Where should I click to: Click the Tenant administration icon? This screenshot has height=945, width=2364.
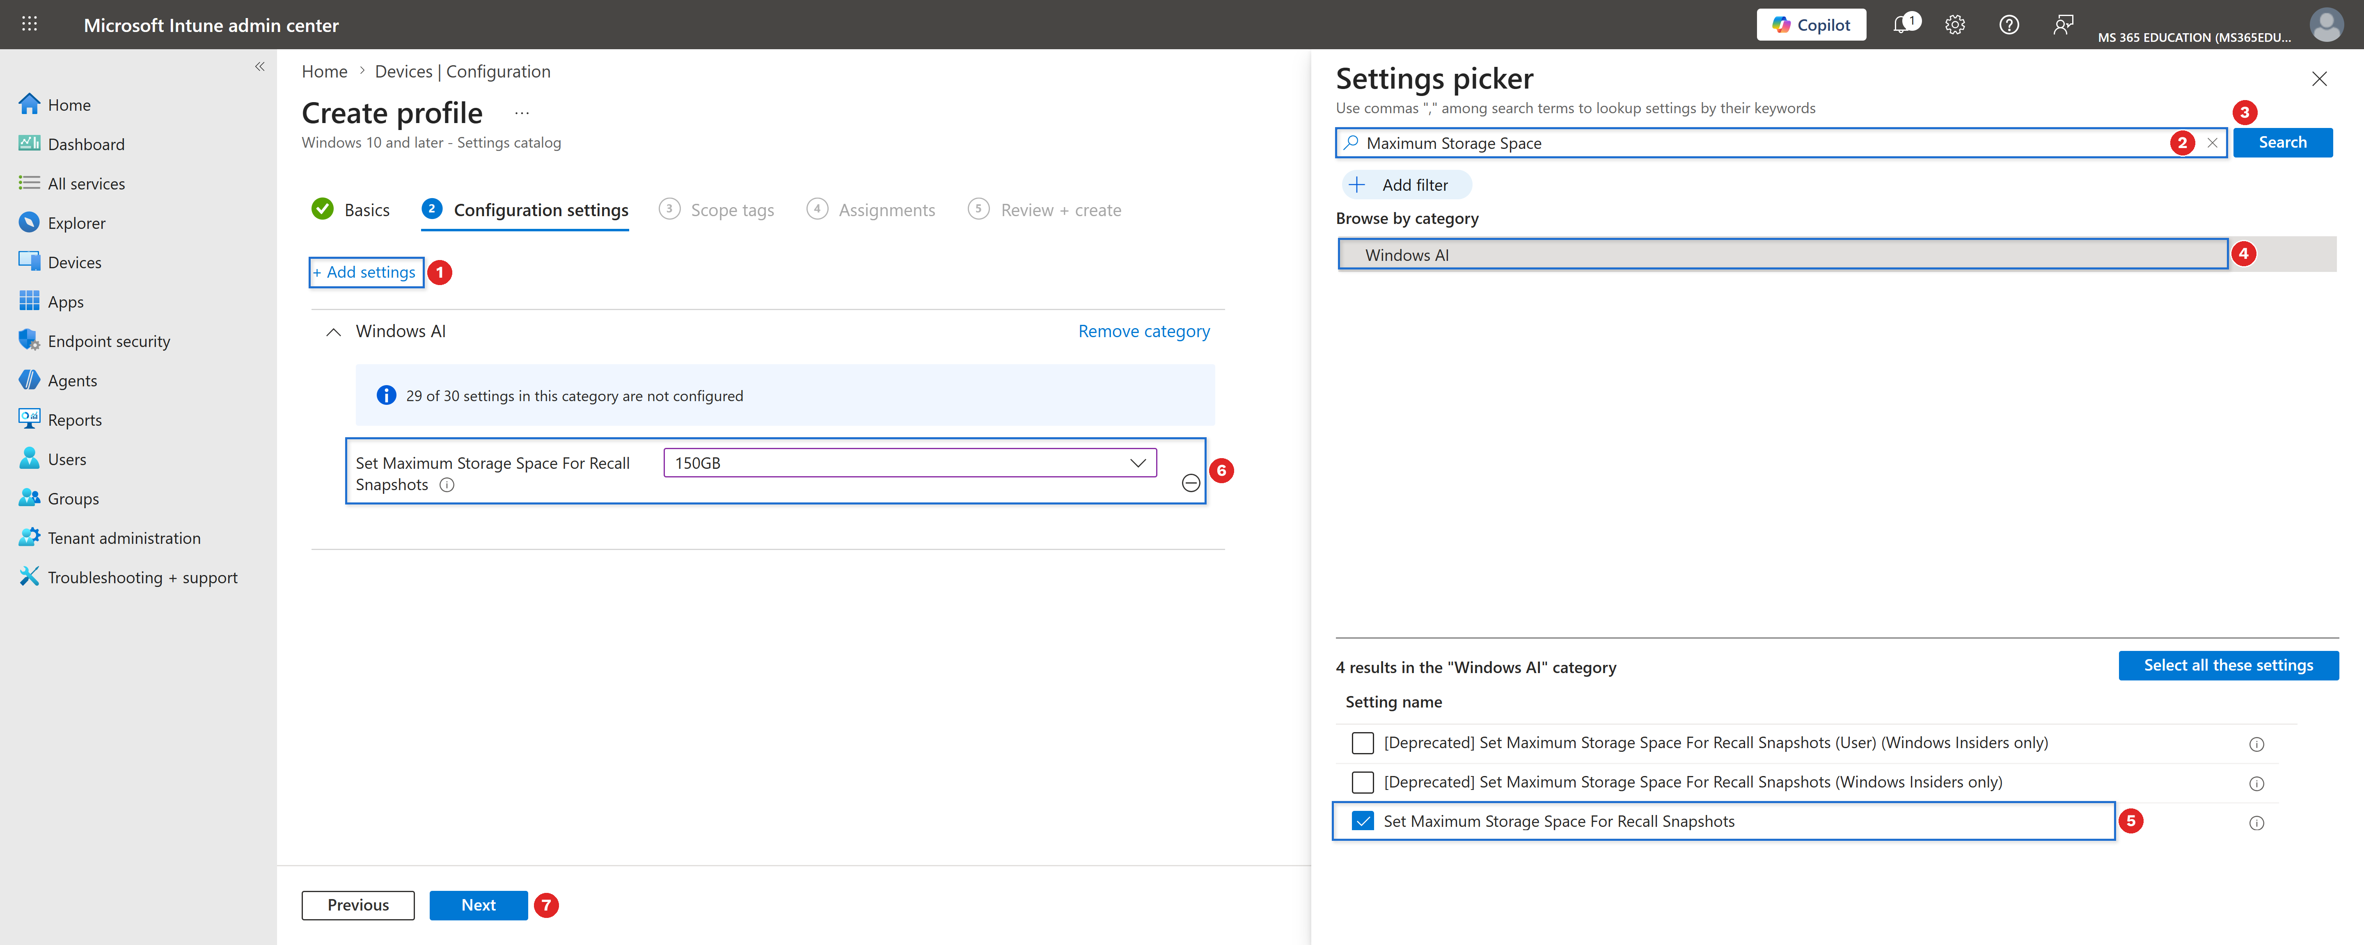30,538
